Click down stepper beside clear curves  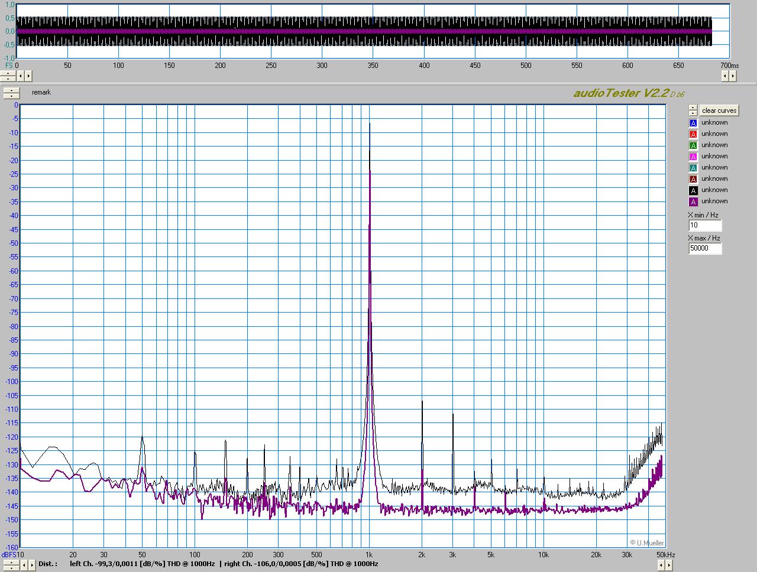tap(693, 113)
